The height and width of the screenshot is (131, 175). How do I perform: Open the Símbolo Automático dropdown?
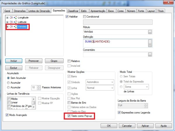112,82
